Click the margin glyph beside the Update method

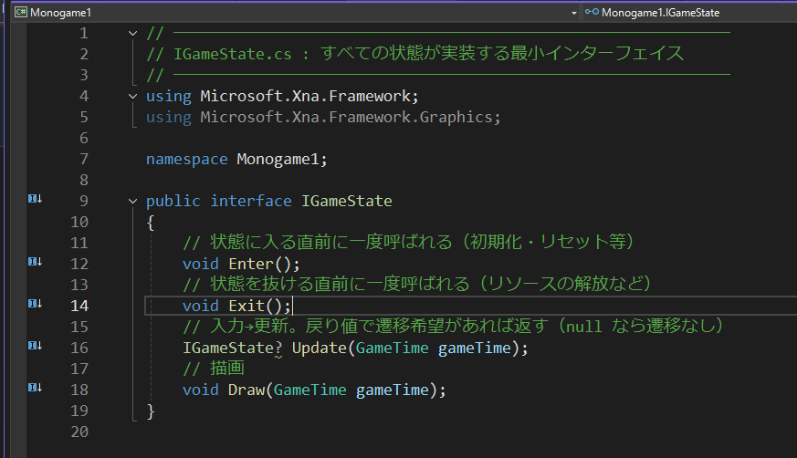point(35,346)
